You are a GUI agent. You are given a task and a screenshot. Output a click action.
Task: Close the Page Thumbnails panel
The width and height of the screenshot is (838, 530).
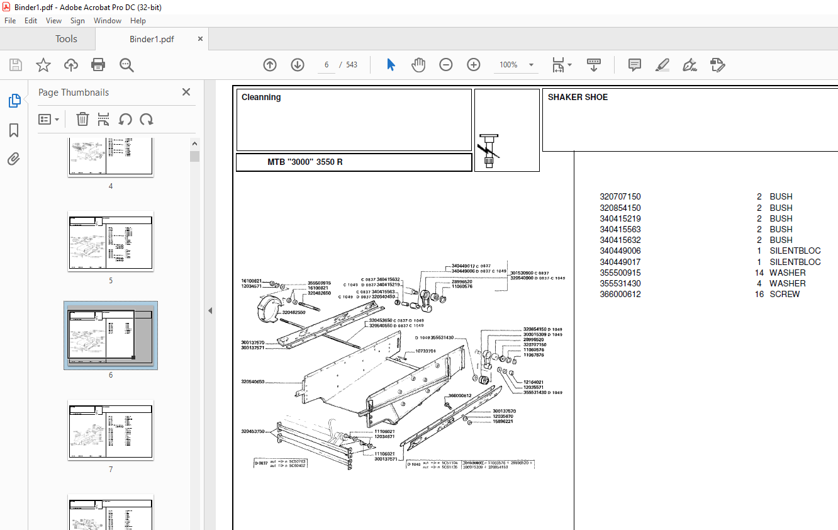pyautogui.click(x=186, y=92)
